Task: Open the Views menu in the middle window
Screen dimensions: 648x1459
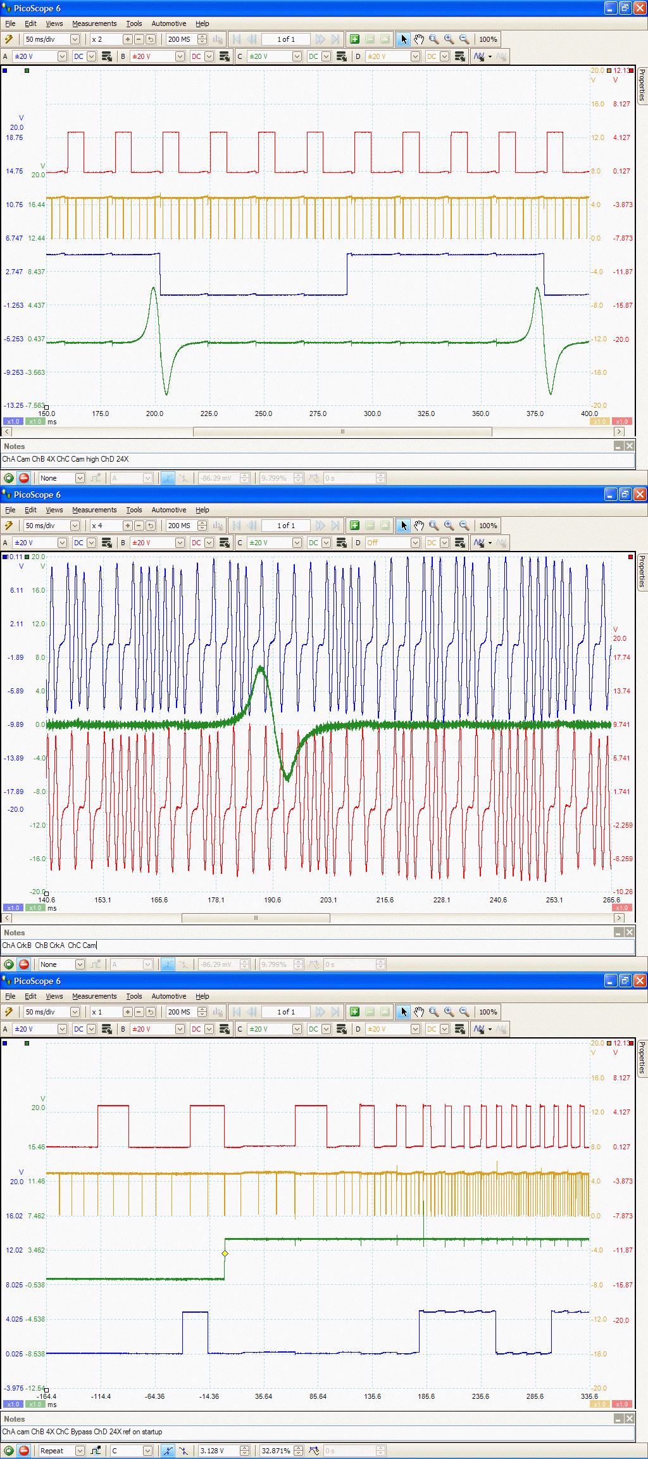Action: [x=54, y=510]
